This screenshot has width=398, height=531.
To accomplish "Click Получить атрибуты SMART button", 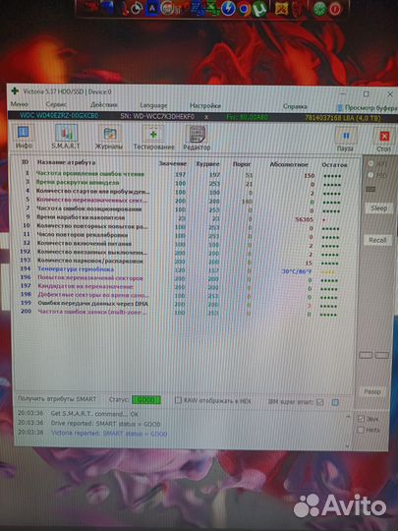I will click(57, 399).
